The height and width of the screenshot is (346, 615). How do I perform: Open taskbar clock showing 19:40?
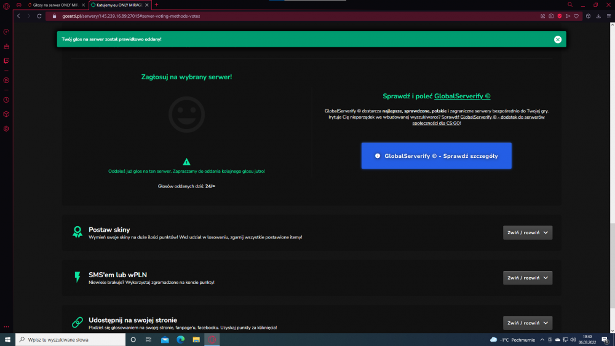pos(587,339)
